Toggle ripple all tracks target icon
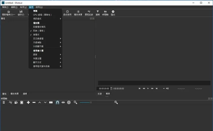The image size is (213, 131). click(69, 102)
